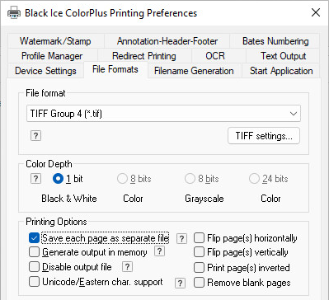Image resolution: width=329 pixels, height=300 pixels.
Task: Click the help icon in Color Depth
Action: (x=35, y=179)
